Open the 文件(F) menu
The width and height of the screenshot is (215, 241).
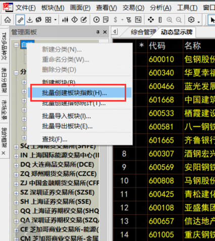pos(26,8)
